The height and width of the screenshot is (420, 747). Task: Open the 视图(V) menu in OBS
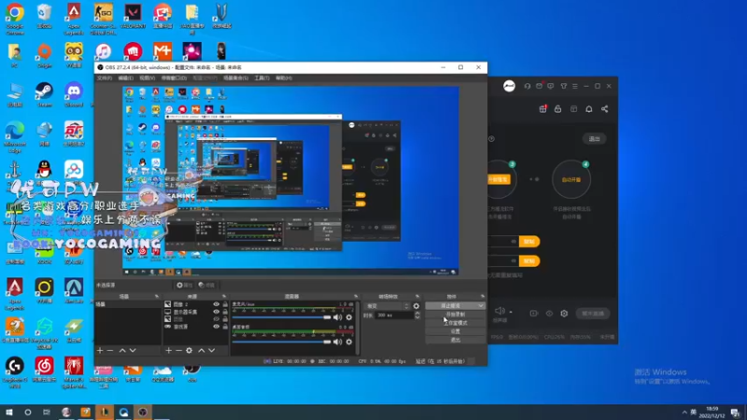point(148,78)
